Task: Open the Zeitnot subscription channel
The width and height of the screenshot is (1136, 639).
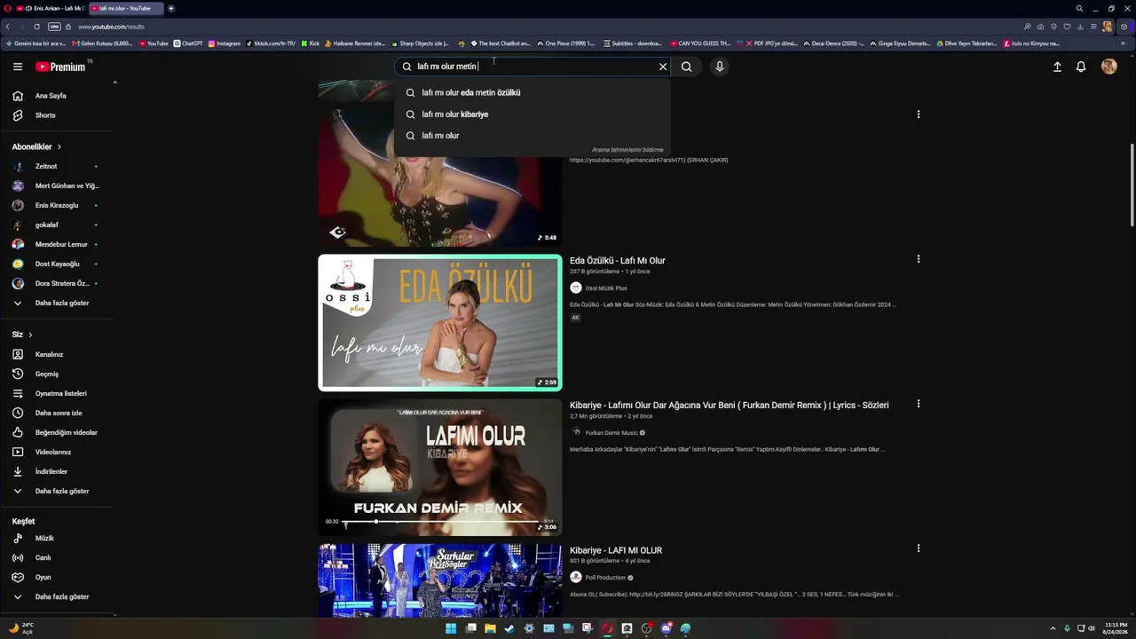Action: click(x=57, y=167)
